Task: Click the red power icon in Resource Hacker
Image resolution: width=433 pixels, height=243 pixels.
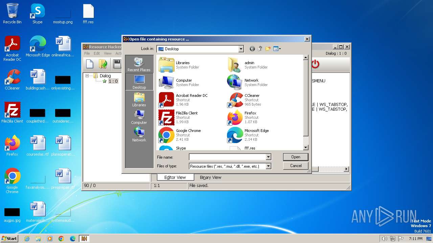Action: tap(315, 64)
